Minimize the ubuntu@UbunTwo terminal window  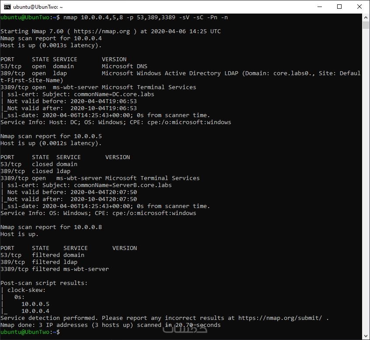pyautogui.click(x=320, y=7)
